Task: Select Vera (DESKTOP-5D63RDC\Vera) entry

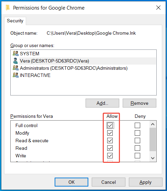Action: (x=54, y=61)
